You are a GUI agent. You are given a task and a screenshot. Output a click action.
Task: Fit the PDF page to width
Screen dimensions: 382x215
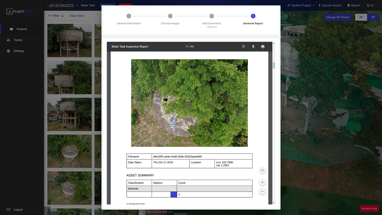coord(262,171)
